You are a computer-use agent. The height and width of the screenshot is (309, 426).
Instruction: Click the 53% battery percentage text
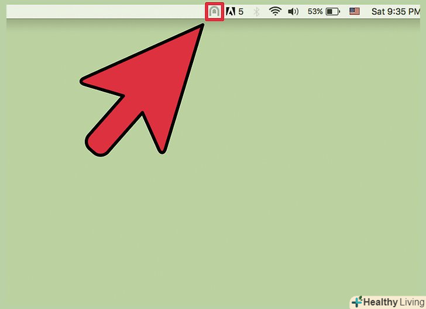[315, 12]
